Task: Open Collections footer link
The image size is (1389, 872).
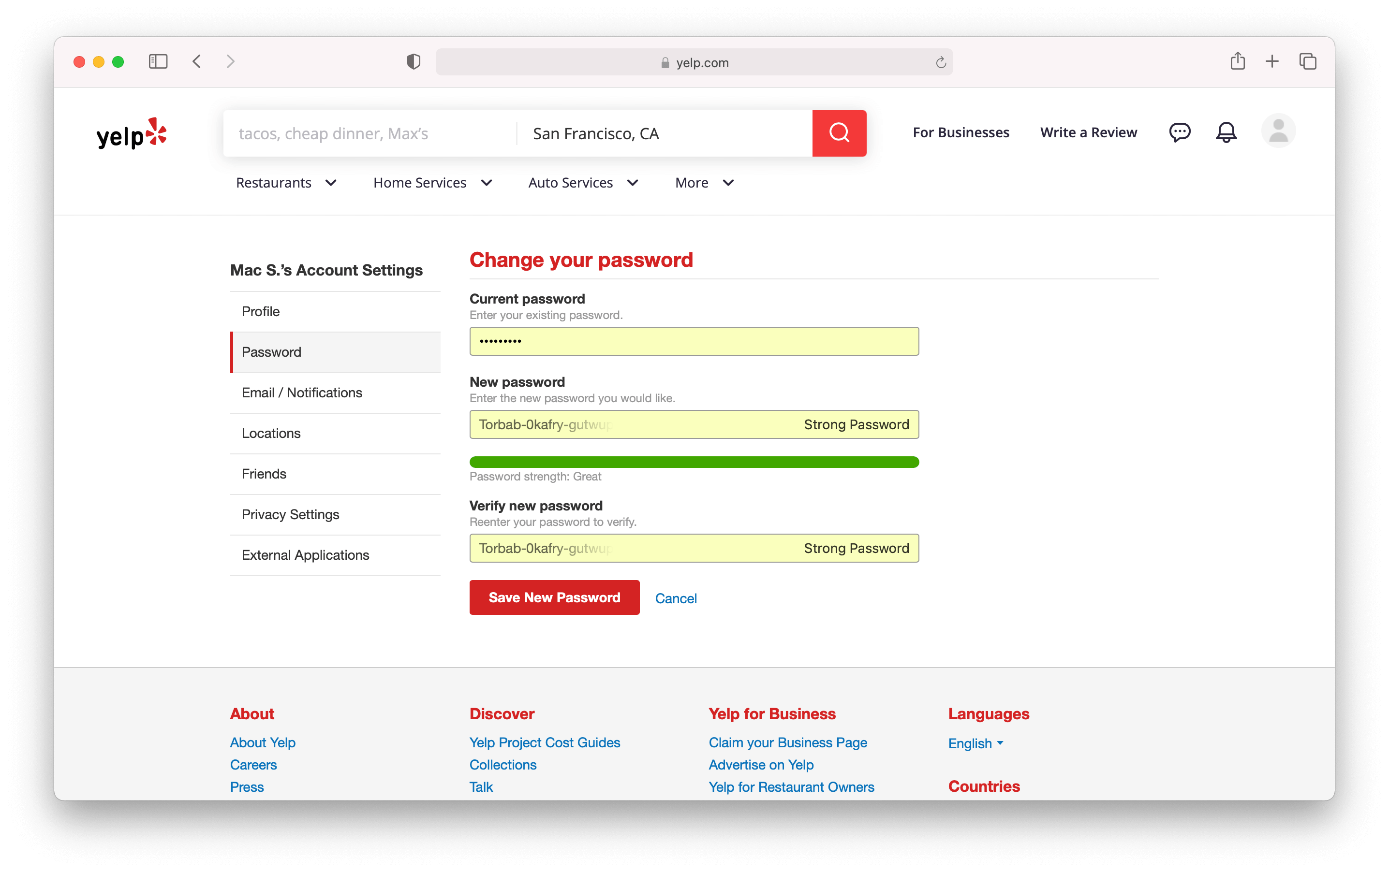Action: pyautogui.click(x=503, y=765)
